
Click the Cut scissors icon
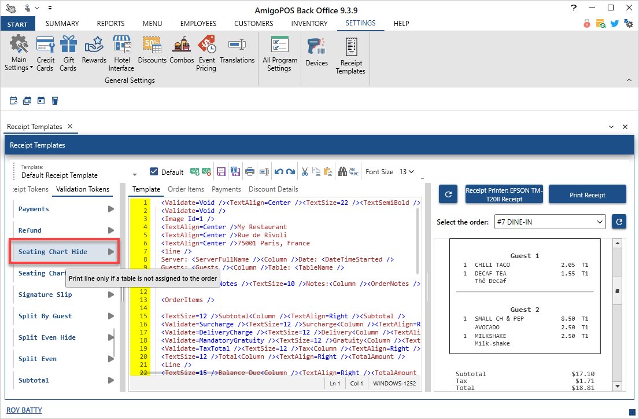pyautogui.click(x=304, y=172)
